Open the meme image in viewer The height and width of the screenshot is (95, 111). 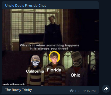tap(50, 47)
